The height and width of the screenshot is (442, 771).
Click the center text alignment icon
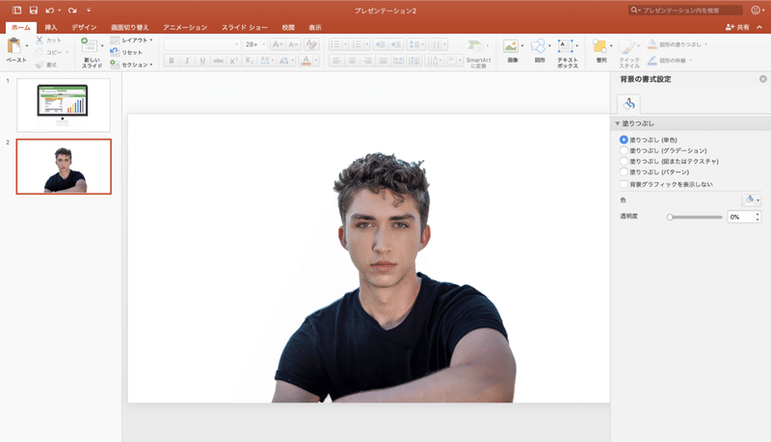tap(352, 61)
